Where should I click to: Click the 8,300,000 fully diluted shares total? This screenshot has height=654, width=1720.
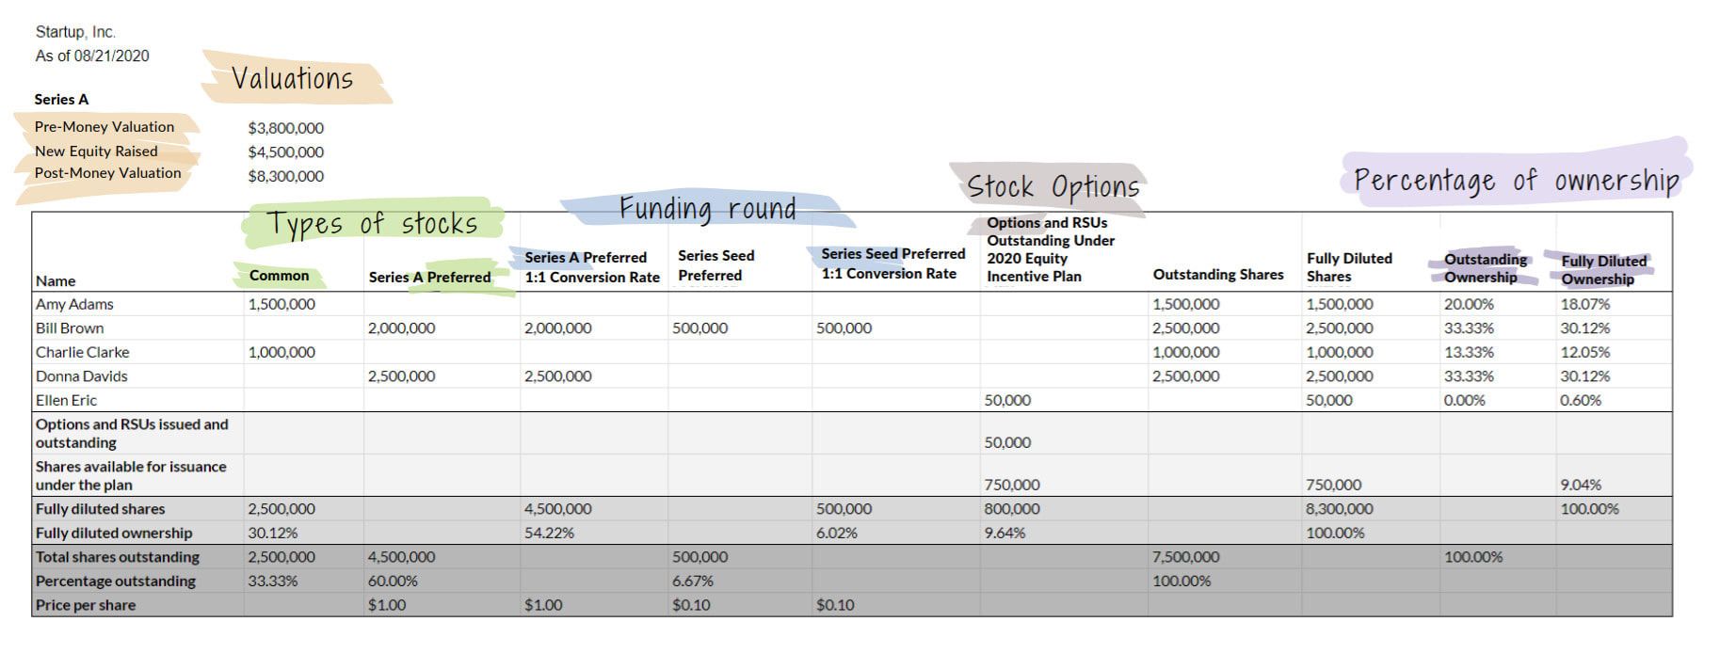(x=1340, y=509)
